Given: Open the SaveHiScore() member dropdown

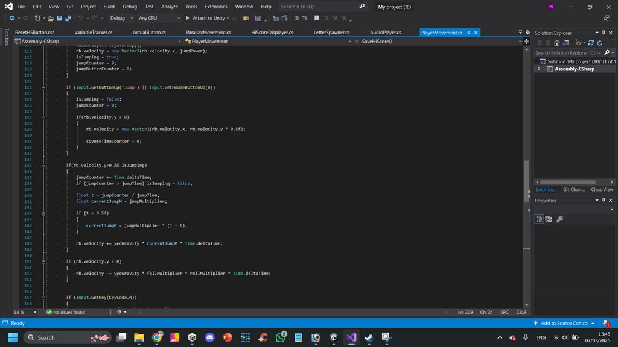Looking at the screenshot, I should pos(438,42).
